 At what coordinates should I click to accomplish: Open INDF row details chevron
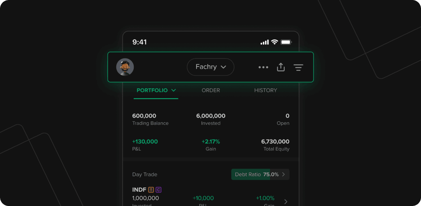tap(285, 202)
